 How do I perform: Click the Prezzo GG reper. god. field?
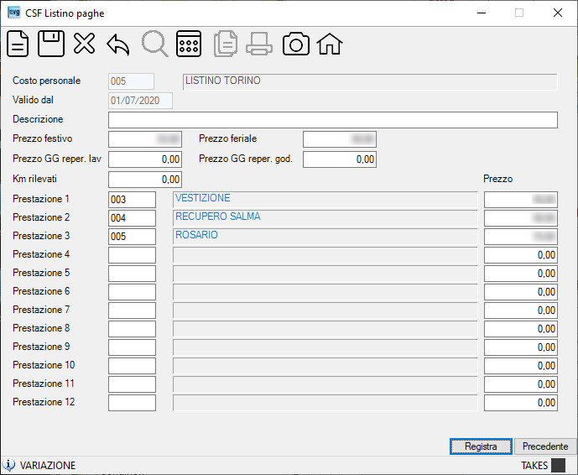pyautogui.click(x=340, y=159)
